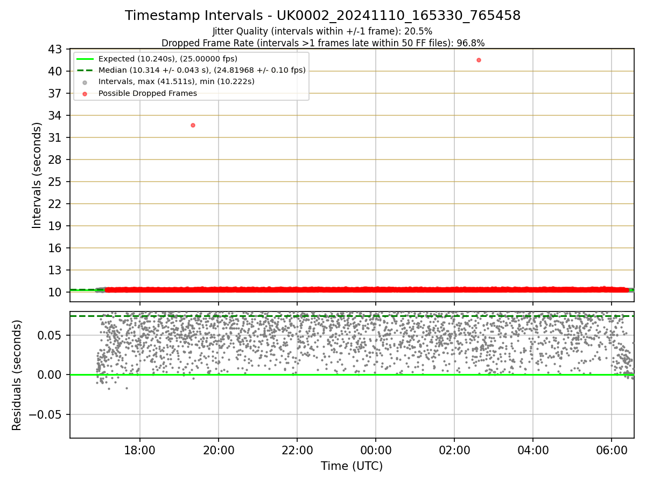
Task: Click the '10' tick on the intervals axis
Action: (56, 292)
